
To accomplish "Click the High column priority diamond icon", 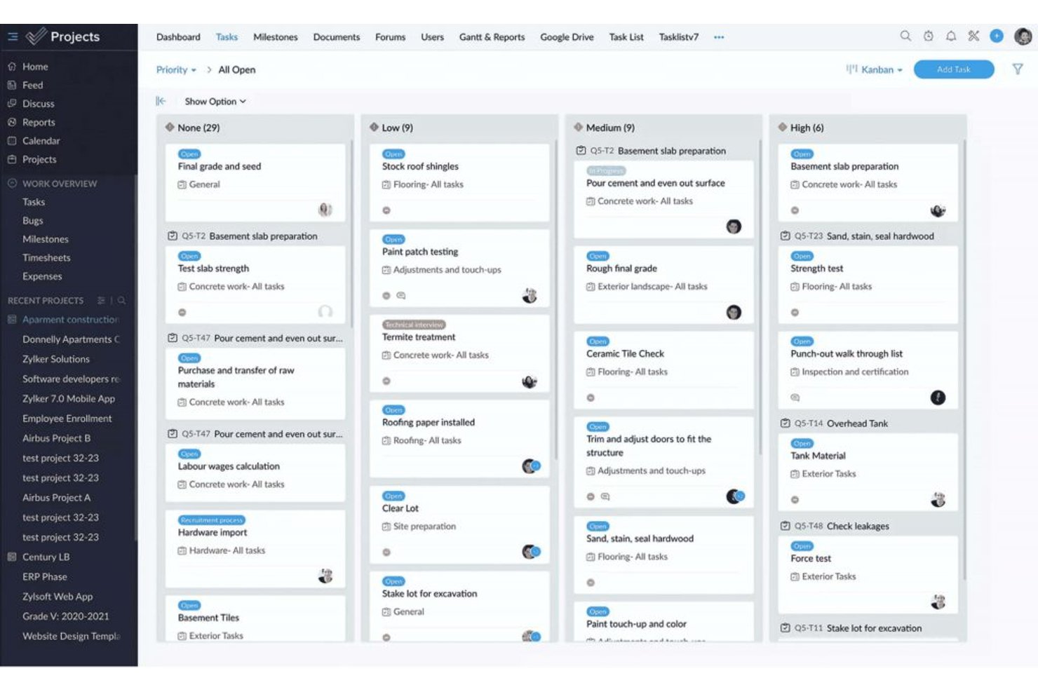I will point(783,127).
